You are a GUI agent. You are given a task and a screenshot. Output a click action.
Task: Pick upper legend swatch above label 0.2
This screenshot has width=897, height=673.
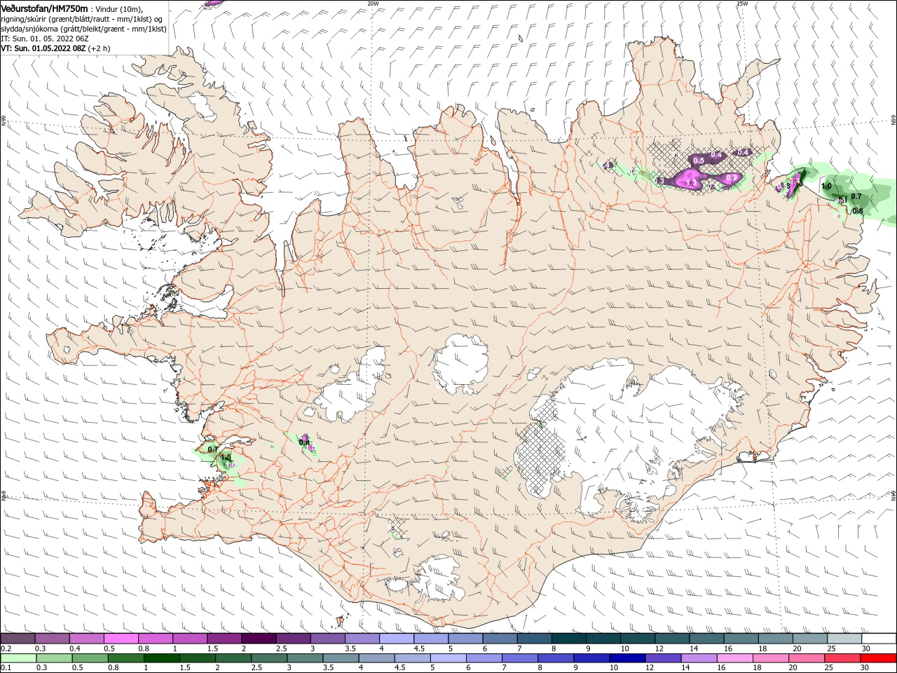[18, 639]
